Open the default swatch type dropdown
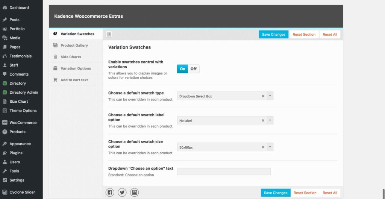Image resolution: width=385 pixels, height=199 pixels. [270, 96]
